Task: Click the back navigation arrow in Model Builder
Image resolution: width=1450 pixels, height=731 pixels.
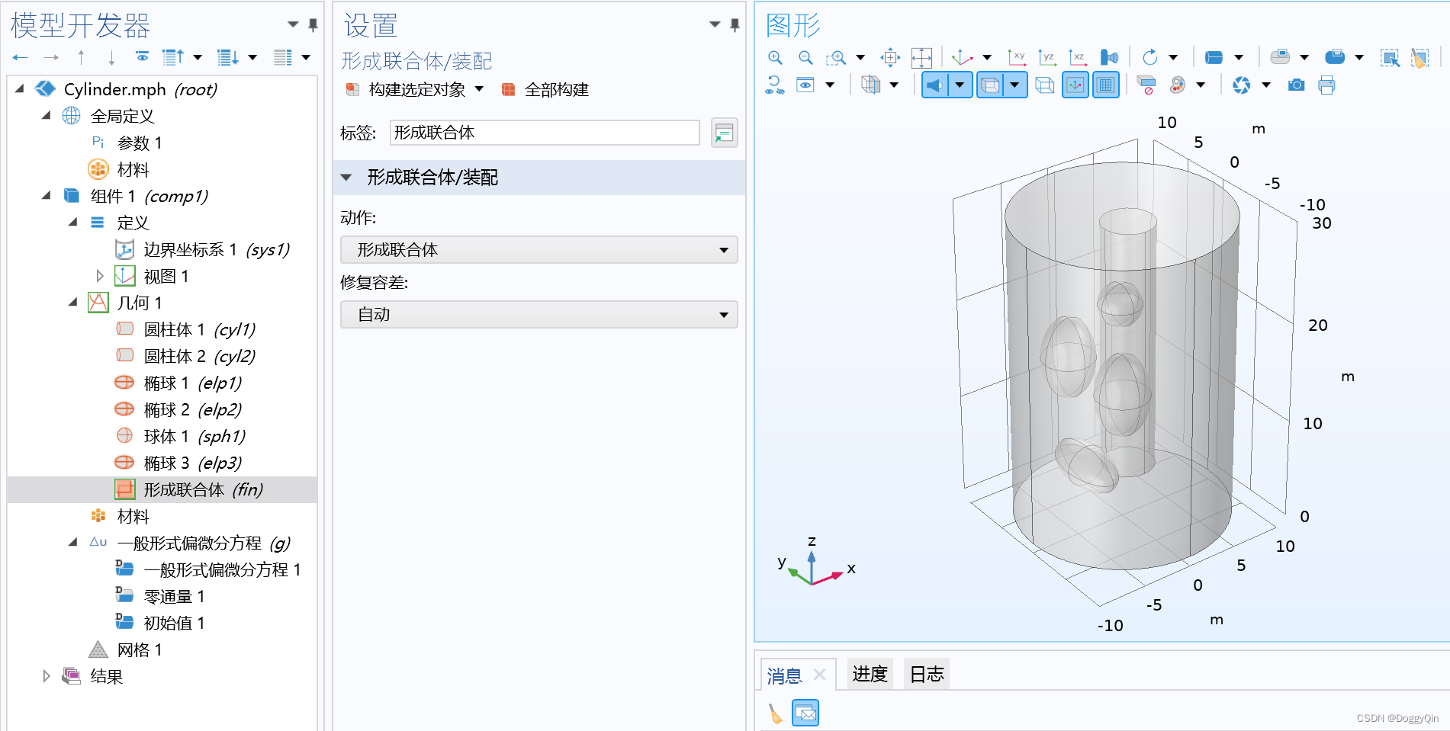Action: 20,57
